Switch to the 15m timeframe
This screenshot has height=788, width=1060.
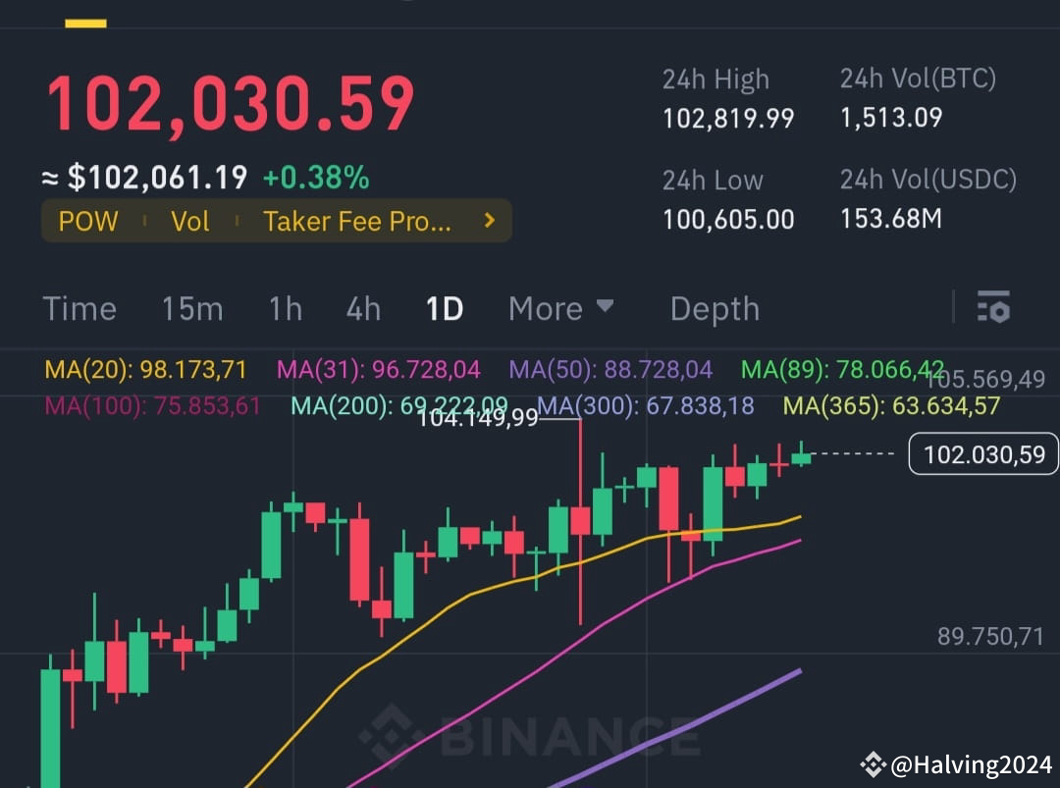click(192, 308)
